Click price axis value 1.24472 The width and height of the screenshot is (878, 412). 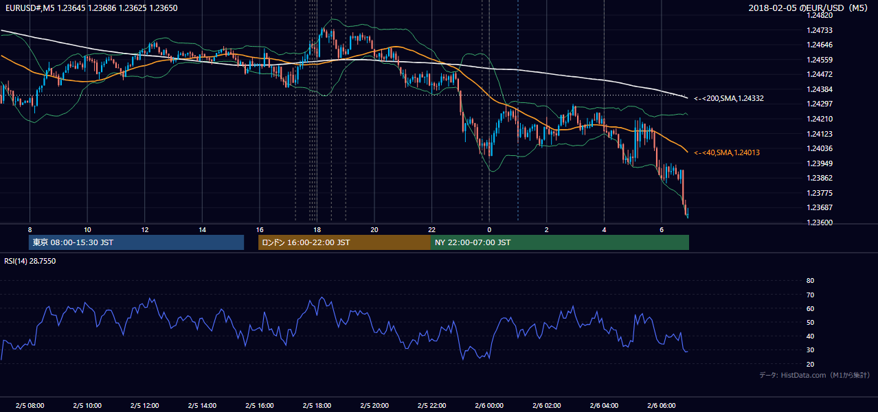tap(819, 74)
